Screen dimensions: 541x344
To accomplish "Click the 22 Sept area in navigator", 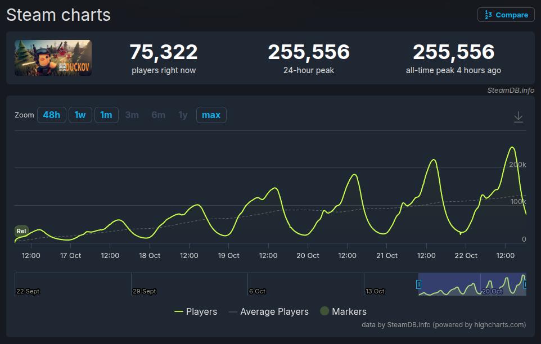I will 28,291.
